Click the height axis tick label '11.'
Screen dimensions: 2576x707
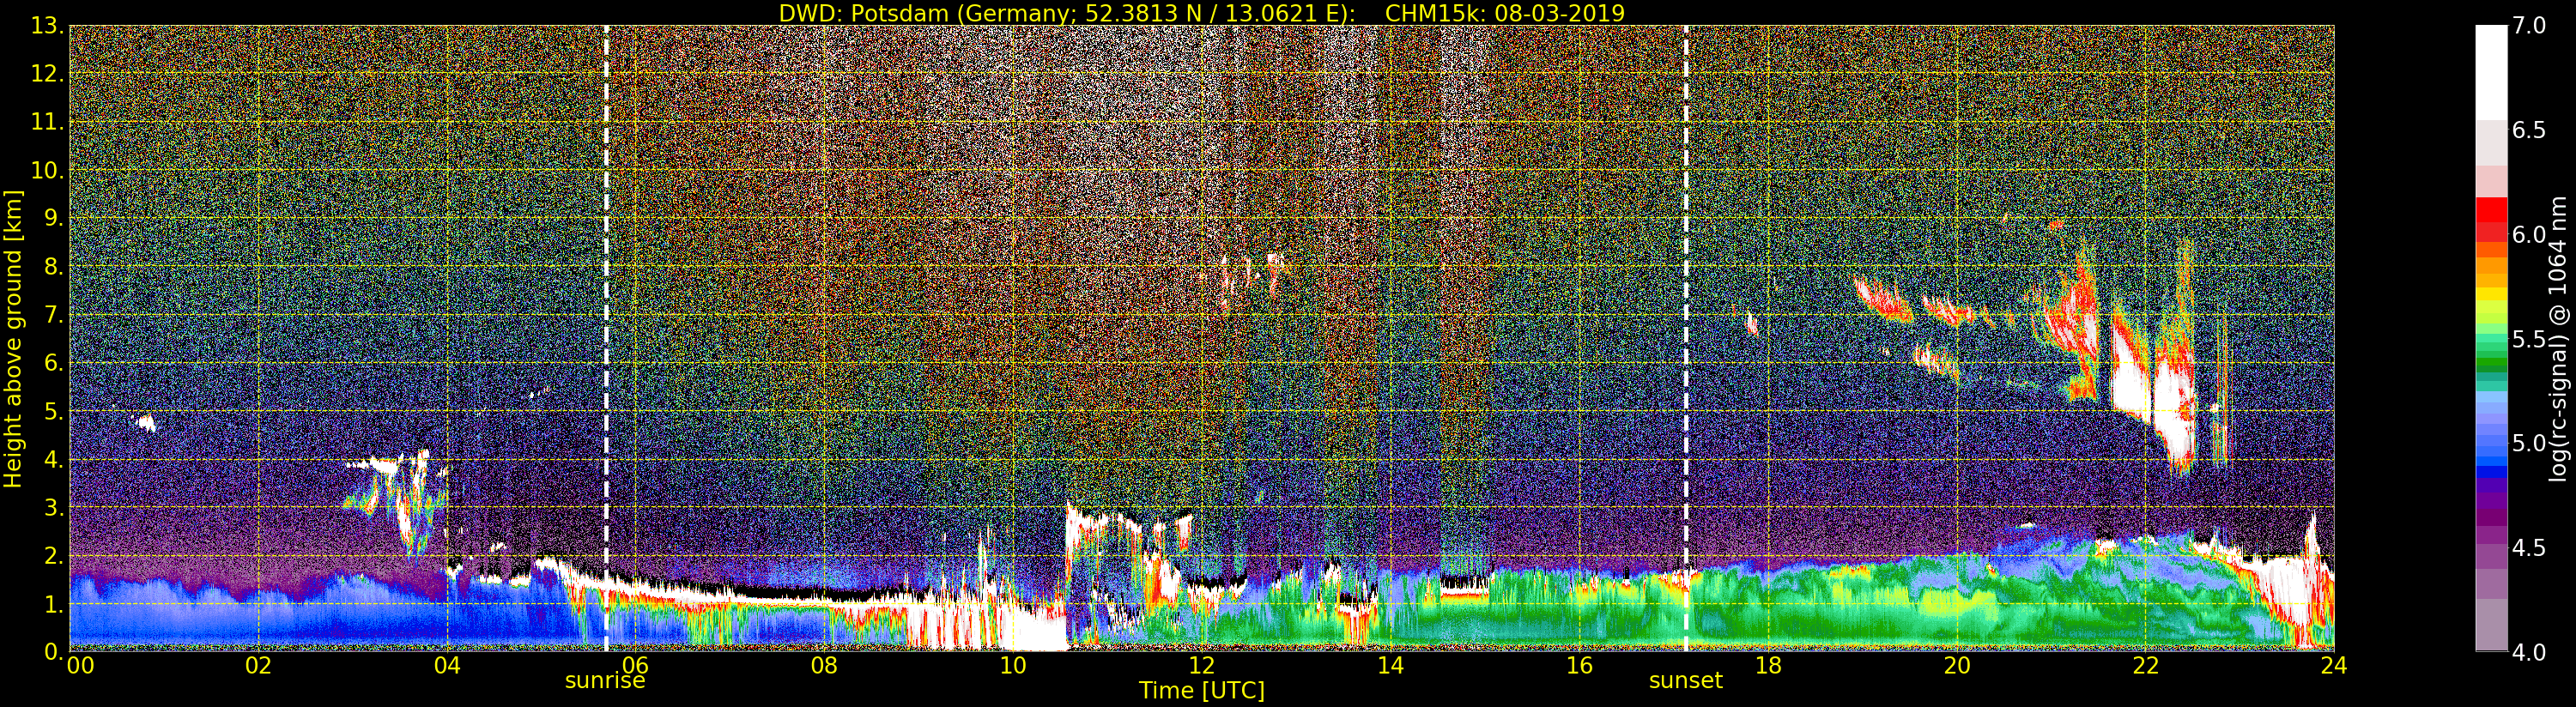point(47,122)
